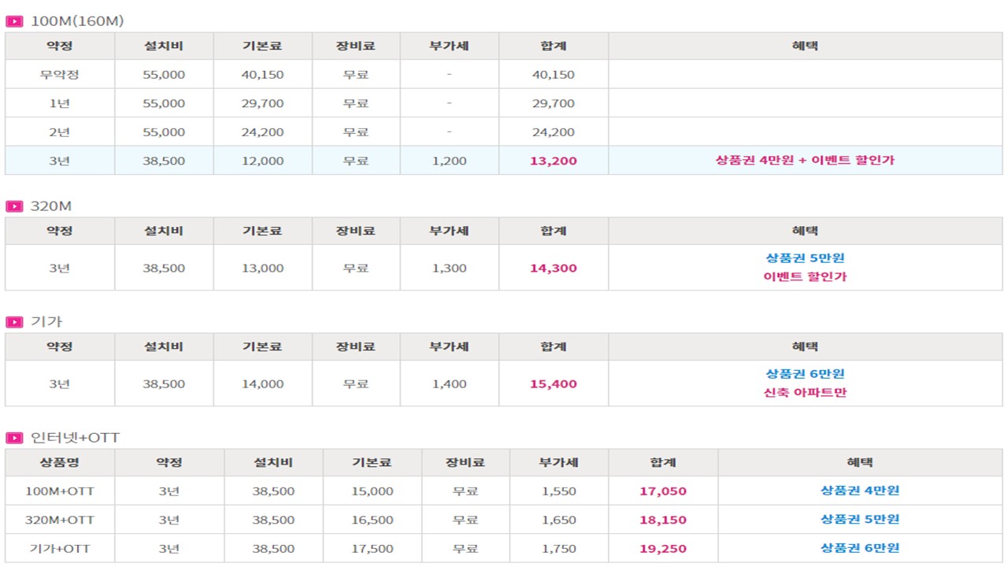The image size is (1008, 567).
Task: Click 17,500 base fee in OTT table
Action: [x=372, y=549]
